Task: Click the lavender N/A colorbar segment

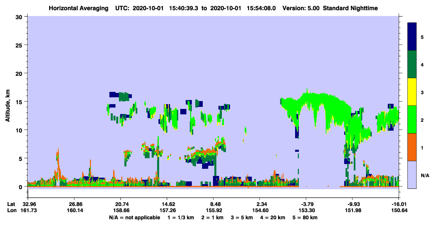Action: pos(412,175)
